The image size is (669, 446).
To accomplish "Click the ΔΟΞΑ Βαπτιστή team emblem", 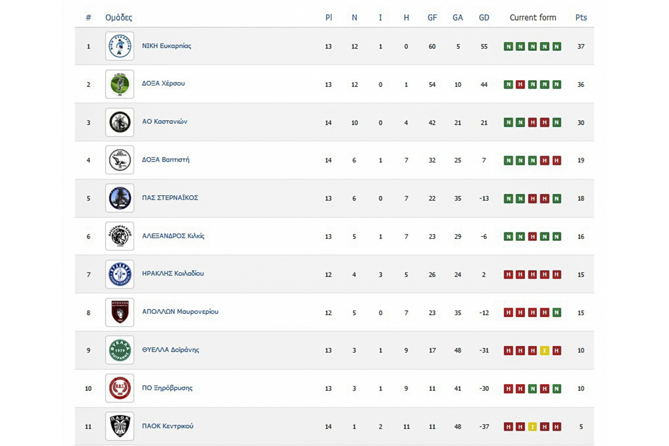I will pyautogui.click(x=119, y=160).
